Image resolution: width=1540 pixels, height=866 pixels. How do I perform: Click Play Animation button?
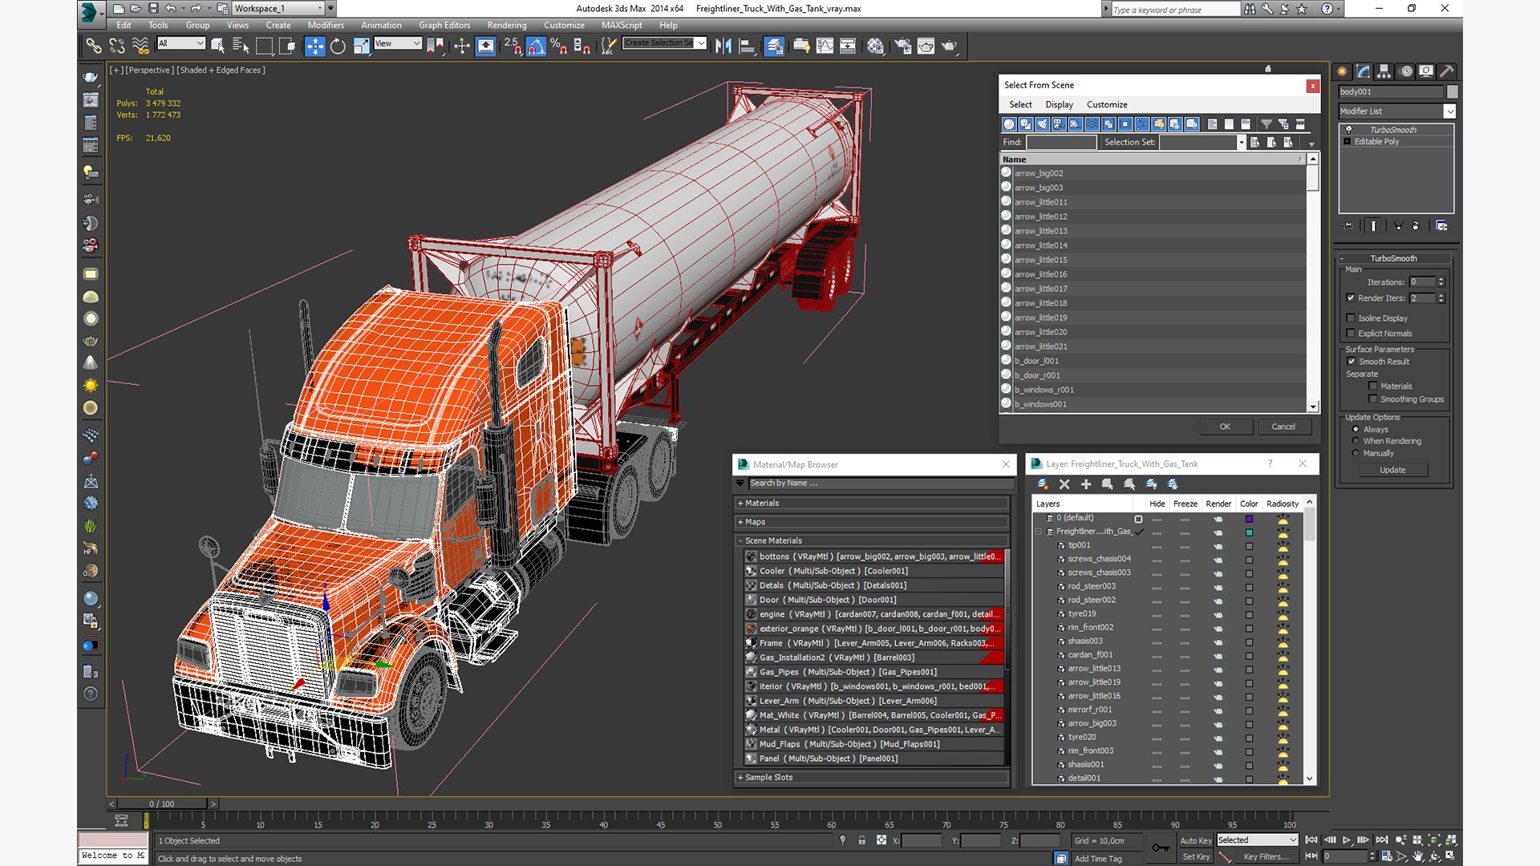1347,840
